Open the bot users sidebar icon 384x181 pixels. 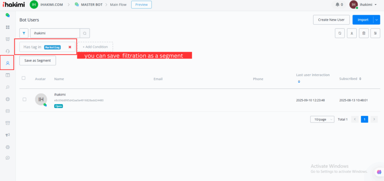7,63
